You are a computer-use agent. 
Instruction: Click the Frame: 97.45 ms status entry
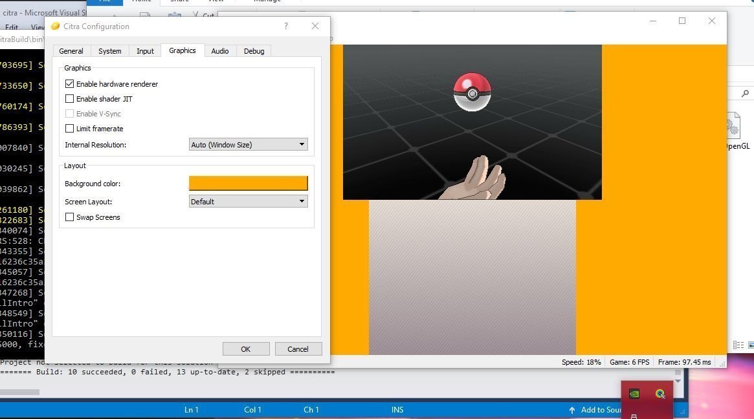[684, 362]
